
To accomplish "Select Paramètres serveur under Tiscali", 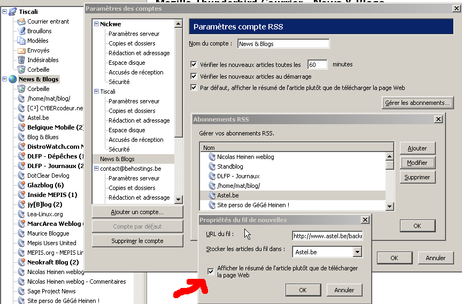I will 134,101.
